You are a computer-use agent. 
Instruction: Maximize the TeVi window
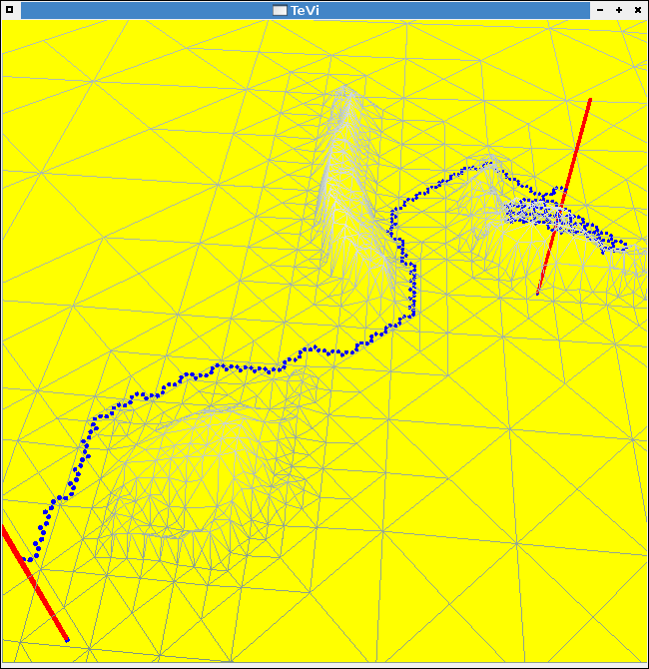(619, 10)
